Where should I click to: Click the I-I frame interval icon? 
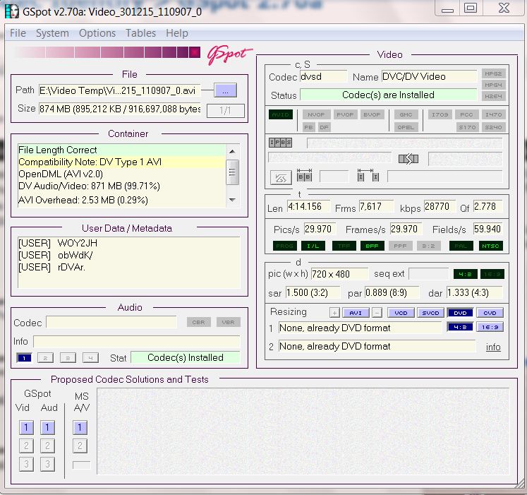[x=368, y=175]
